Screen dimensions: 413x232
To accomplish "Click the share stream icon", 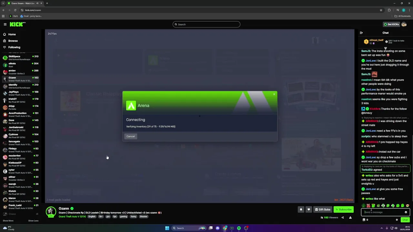I will 343,217.
